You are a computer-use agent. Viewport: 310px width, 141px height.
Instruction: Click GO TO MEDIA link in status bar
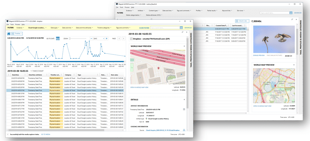46,134
